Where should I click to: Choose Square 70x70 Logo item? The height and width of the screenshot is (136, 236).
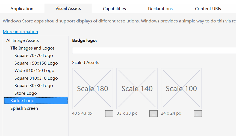coord(34,56)
